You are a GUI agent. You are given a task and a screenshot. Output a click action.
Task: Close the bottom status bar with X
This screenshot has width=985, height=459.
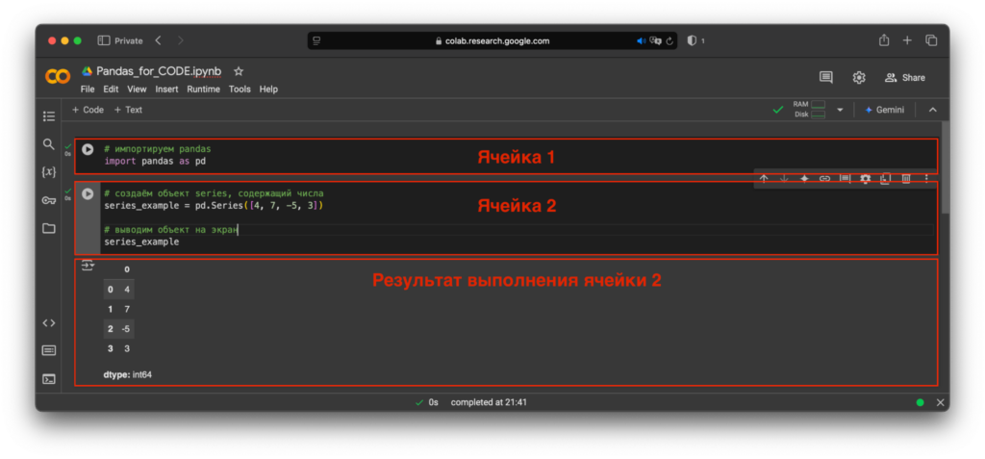coord(941,402)
